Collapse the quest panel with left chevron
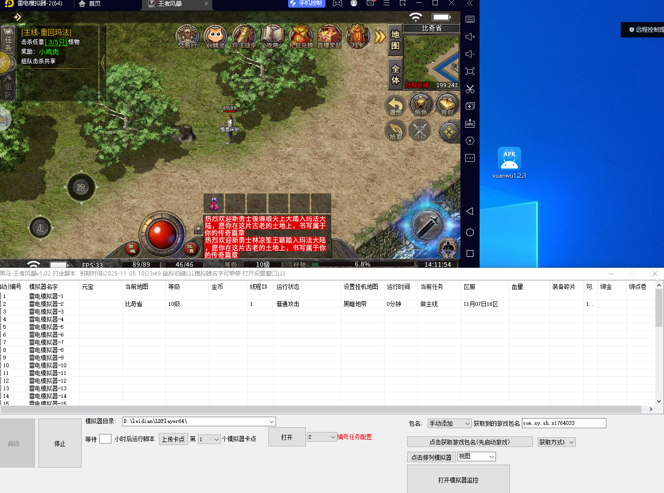The width and height of the screenshot is (664, 493). click(x=102, y=62)
